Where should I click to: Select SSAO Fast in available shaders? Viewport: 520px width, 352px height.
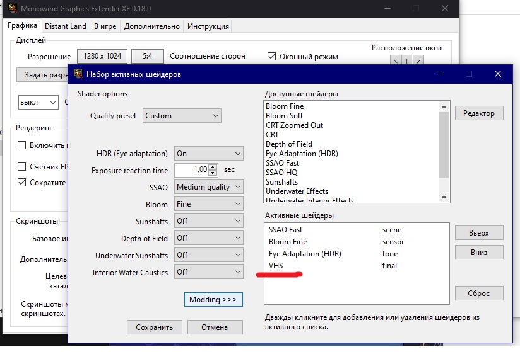(352, 162)
